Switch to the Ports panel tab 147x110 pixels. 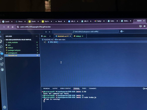pos(84,88)
